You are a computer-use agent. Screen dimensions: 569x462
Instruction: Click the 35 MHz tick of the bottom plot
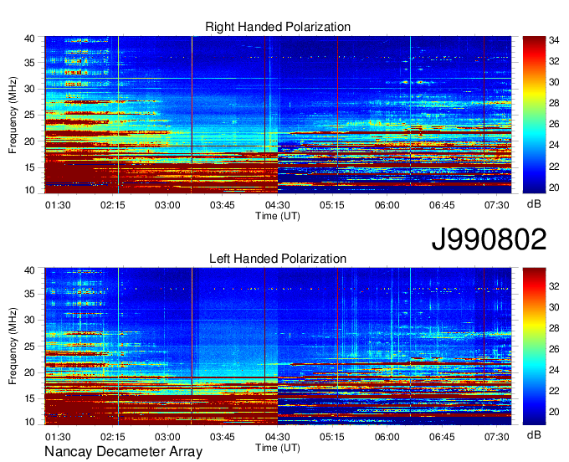(x=30, y=294)
